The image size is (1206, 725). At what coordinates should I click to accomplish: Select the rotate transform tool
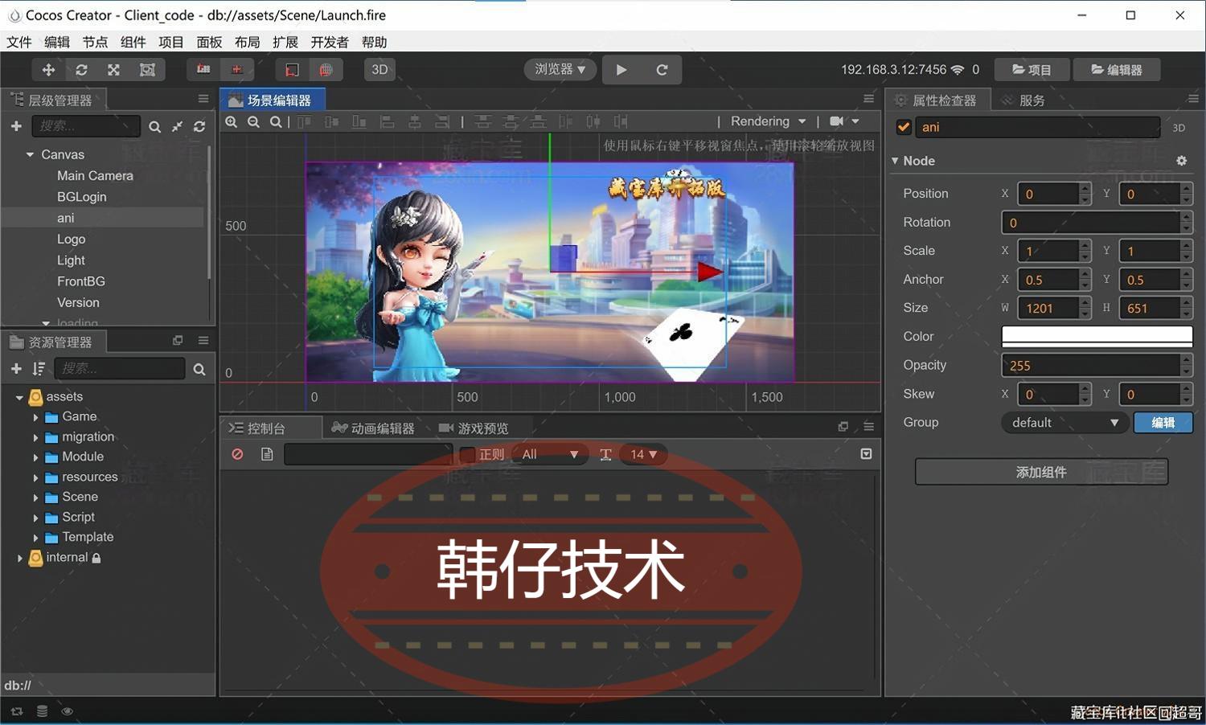click(x=81, y=70)
